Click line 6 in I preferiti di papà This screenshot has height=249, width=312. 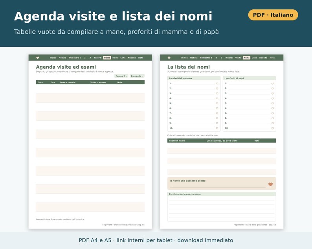click(250, 109)
